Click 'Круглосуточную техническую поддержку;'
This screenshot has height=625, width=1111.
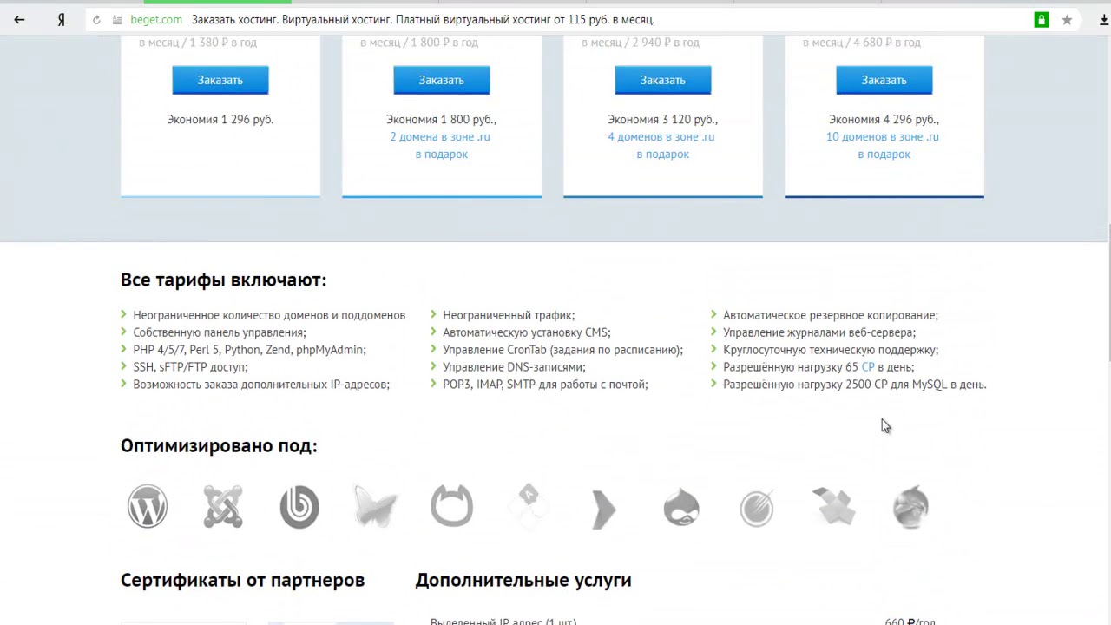[x=831, y=350]
